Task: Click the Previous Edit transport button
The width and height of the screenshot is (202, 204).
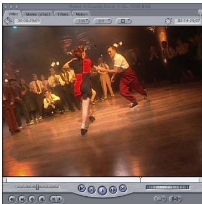Action: coord(81,188)
